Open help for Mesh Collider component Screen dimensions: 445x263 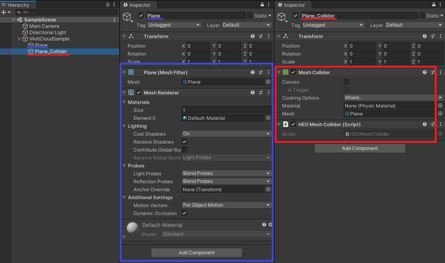tap(425, 72)
